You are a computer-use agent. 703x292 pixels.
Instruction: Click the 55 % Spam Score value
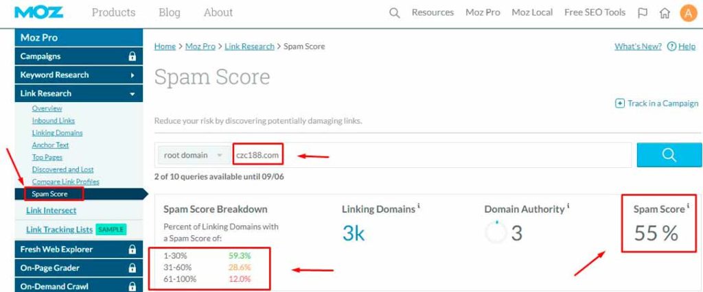pos(656,234)
